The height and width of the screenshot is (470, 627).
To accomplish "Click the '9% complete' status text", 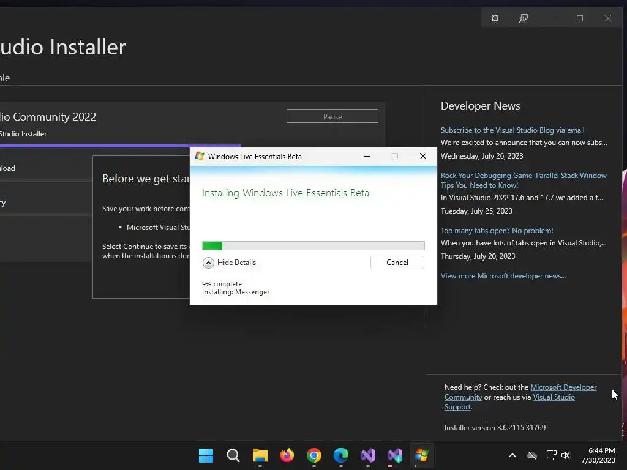I will point(222,284).
